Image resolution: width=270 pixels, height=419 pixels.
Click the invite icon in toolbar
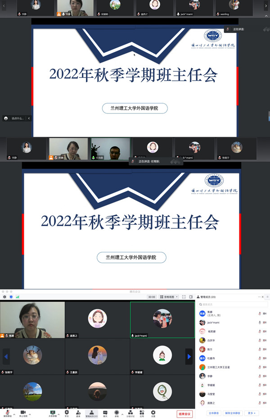click(78, 412)
